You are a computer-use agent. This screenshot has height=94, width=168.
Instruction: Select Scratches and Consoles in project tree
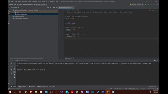(x=21, y=19)
